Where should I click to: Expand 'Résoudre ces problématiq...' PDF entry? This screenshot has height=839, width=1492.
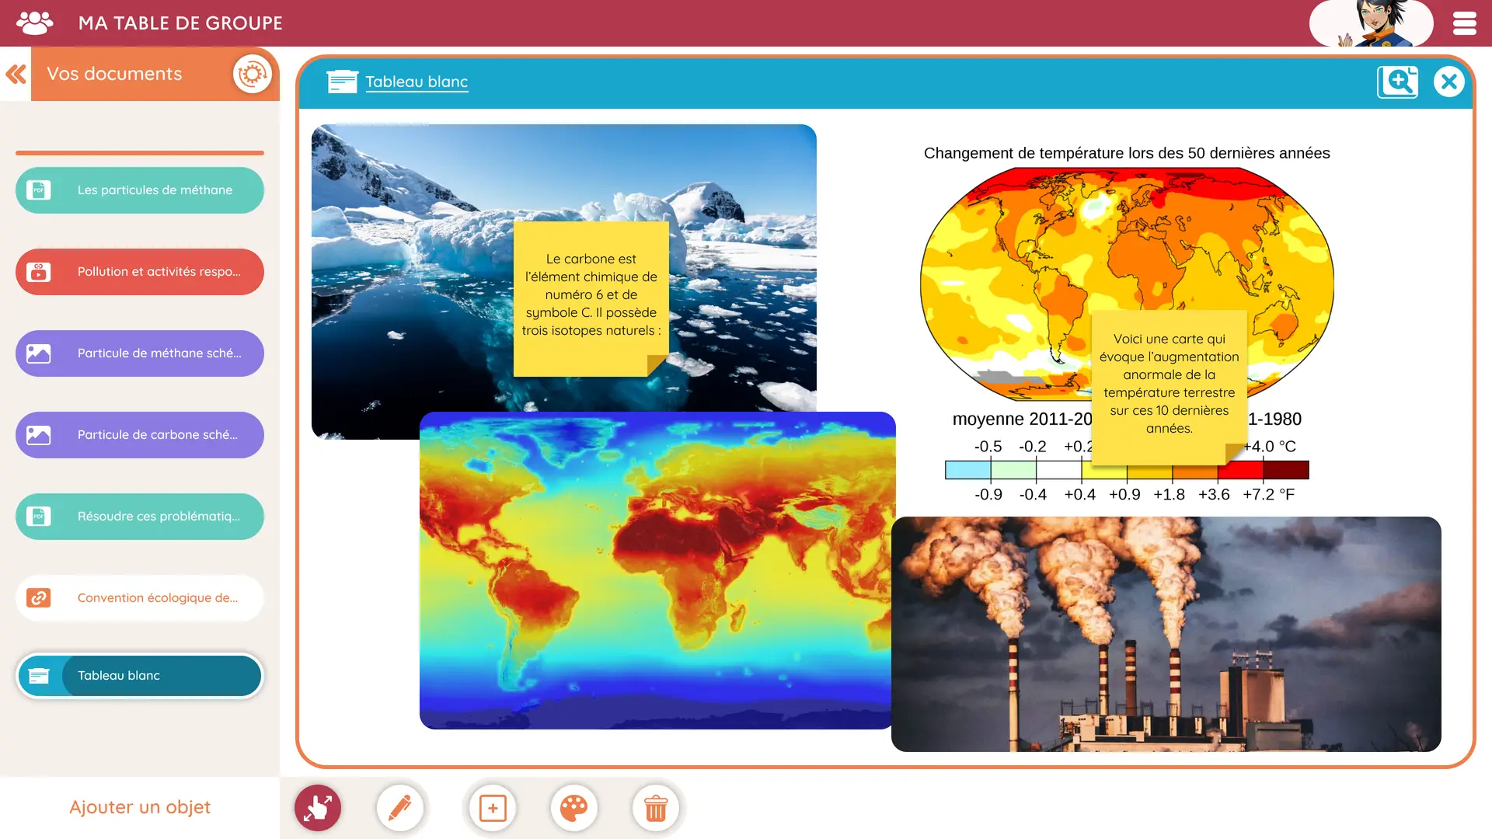pos(139,516)
